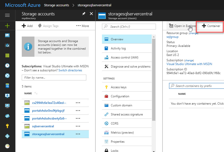Viewport: 224px width, 152px height.
Task: Click the green plus New resource icon
Action: pyautogui.click(x=7, y=26)
